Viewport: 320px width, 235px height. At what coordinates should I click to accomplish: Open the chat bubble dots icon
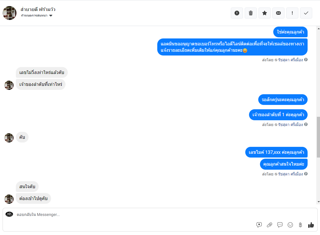[x=280, y=225]
